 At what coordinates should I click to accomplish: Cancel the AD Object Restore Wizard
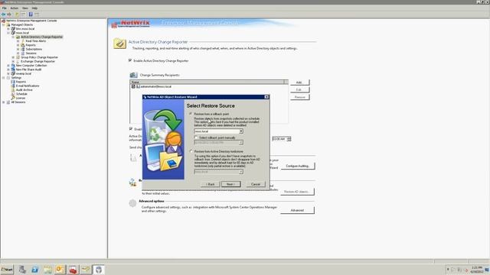tap(256, 184)
